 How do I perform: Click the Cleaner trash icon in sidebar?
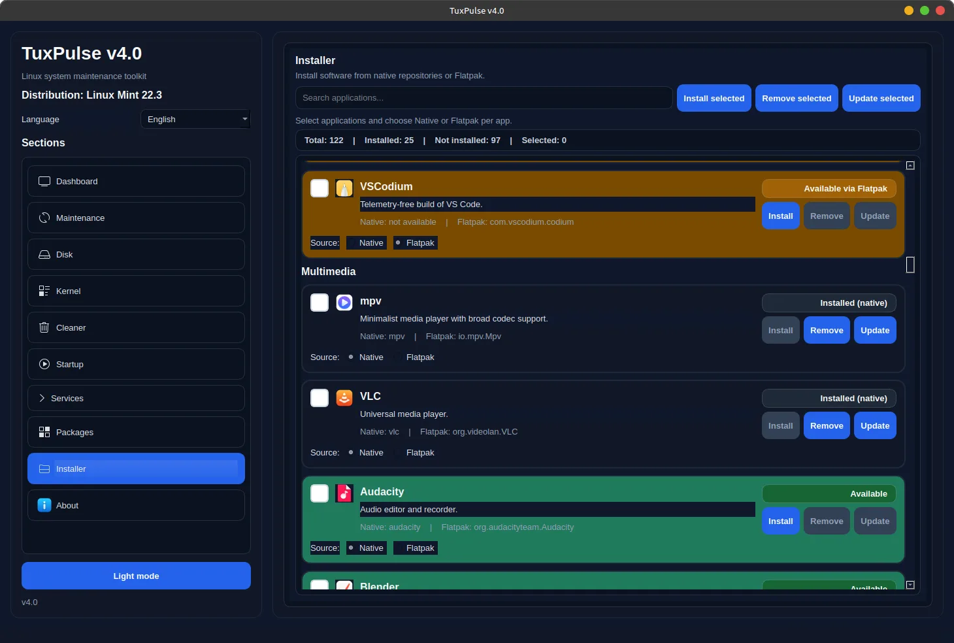pos(44,328)
